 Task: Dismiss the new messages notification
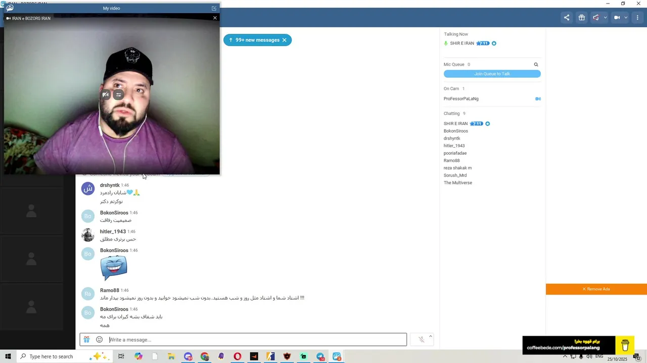click(285, 40)
